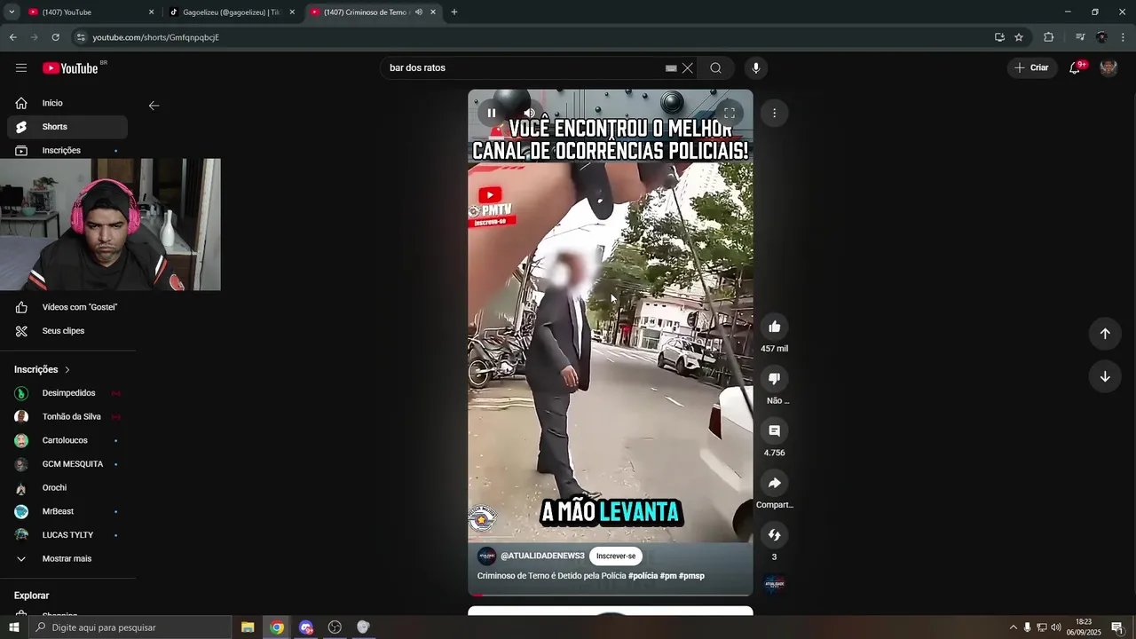This screenshot has height=639, width=1136.
Task: Click the #policia hashtag
Action: coord(643,576)
